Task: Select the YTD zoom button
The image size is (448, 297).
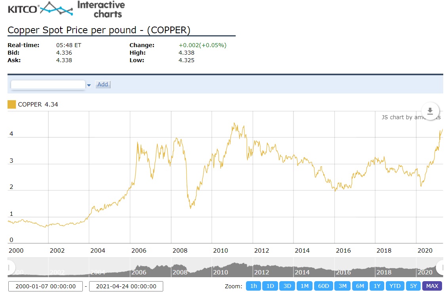Action: tap(395, 286)
